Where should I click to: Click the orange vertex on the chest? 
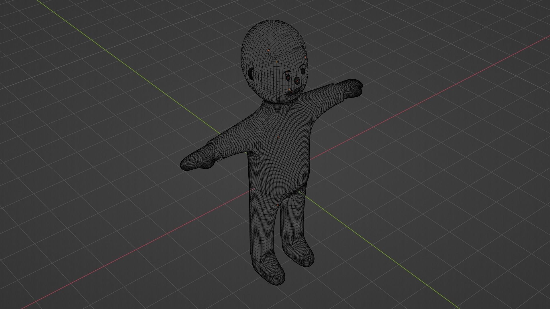[x=278, y=137]
